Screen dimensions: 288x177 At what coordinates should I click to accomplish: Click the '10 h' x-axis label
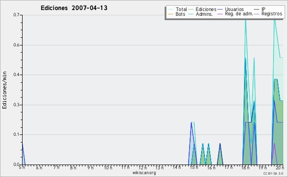tap(108, 167)
